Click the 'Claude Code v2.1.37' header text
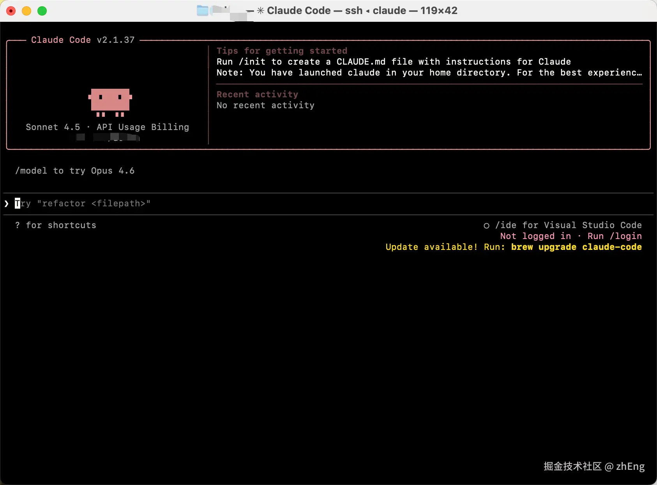Screen dimensions: 657x485 [83, 40]
